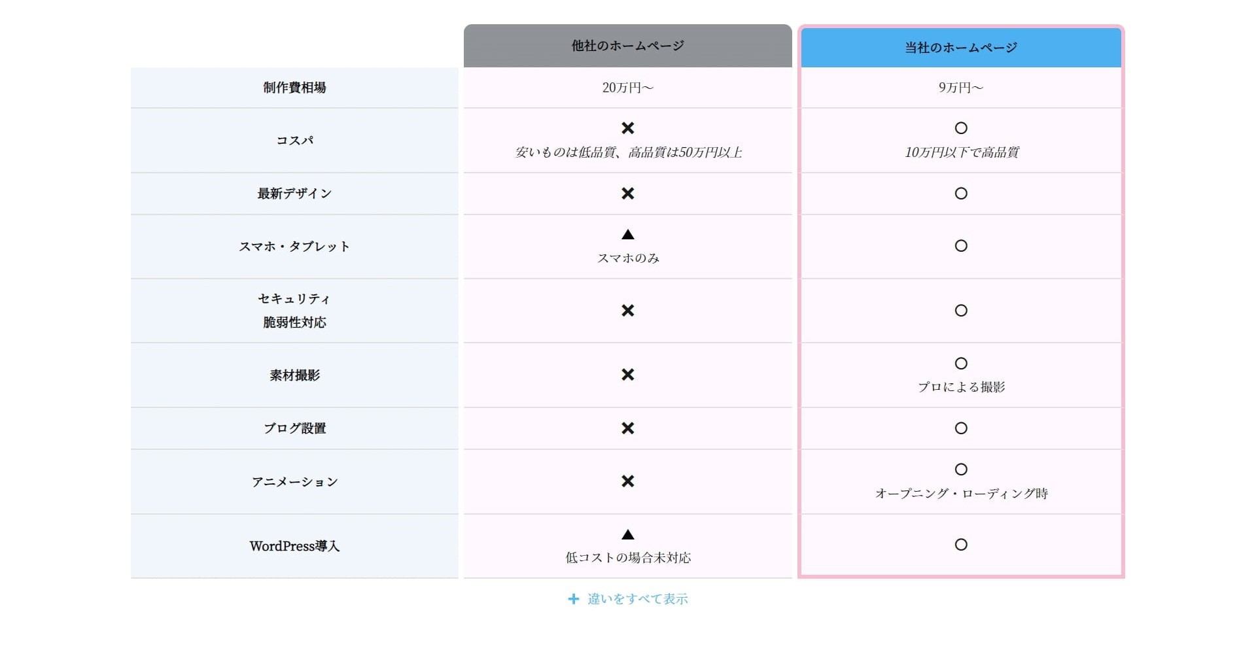Click the plus icon before 違いをすべて表示
The height and width of the screenshot is (667, 1256).
574,598
